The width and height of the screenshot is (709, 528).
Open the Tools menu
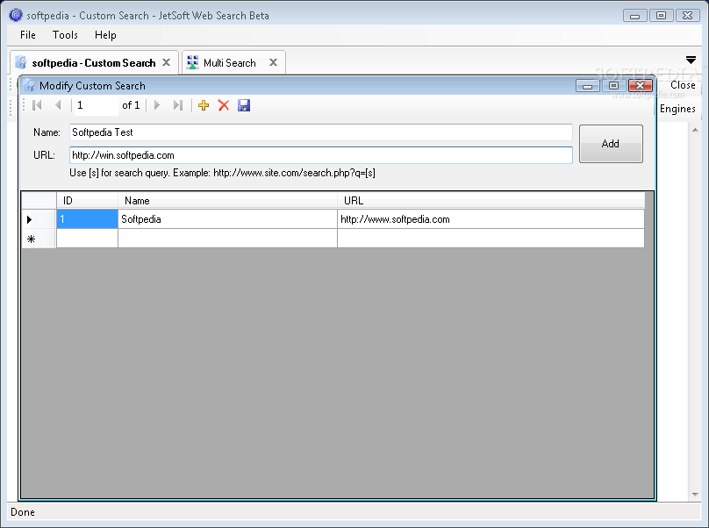pos(65,35)
